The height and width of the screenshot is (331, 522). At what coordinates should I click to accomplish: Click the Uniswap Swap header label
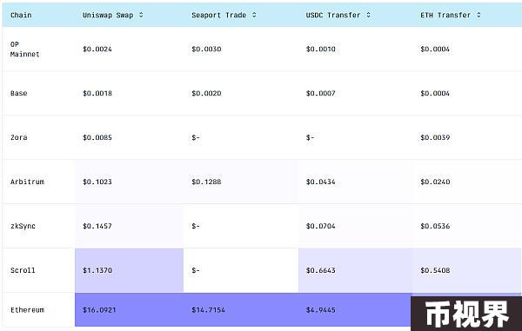pyautogui.click(x=108, y=16)
